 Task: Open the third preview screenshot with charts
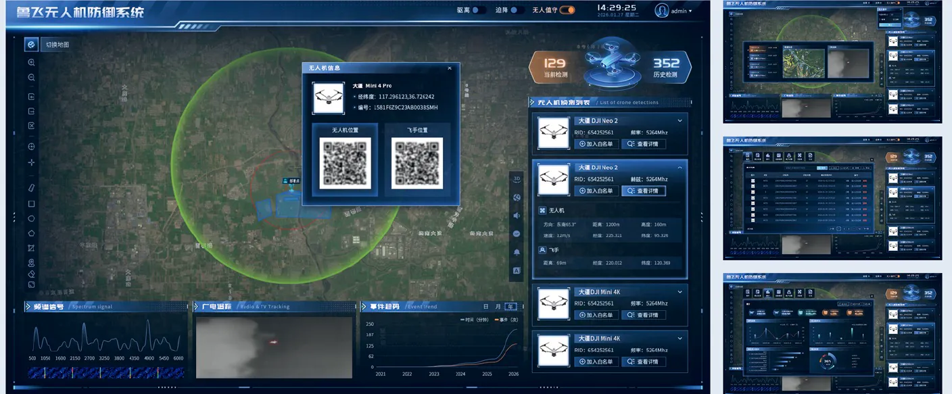(x=832, y=334)
